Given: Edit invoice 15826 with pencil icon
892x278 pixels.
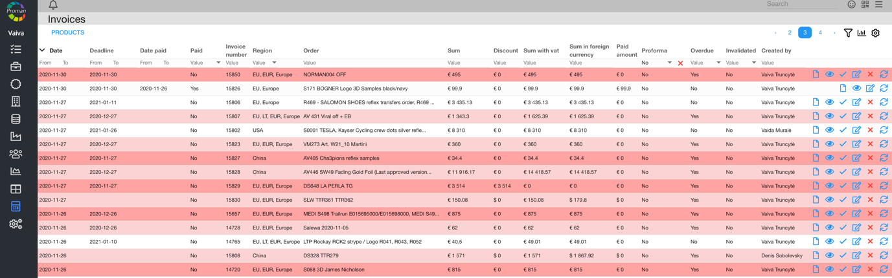Looking at the screenshot, I should [870, 89].
